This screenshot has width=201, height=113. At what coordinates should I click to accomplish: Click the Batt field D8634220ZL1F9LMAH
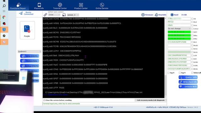(179, 59)
